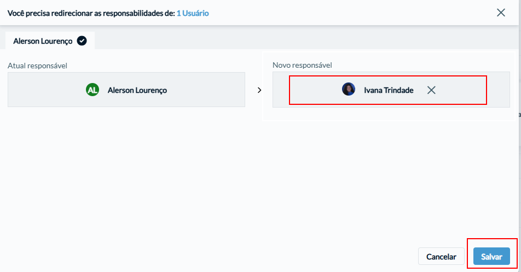Open the Novo responsável selection field
521x272 pixels.
391,90
